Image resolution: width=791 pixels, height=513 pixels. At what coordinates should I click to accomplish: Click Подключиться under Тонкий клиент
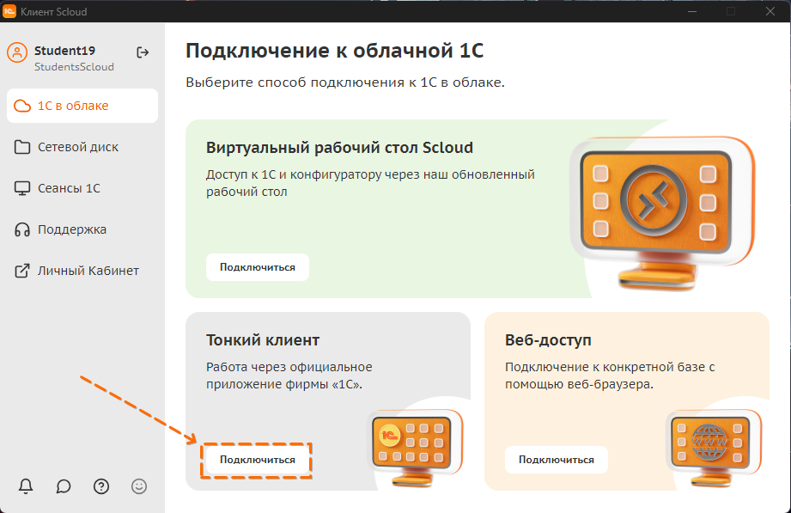(x=258, y=460)
